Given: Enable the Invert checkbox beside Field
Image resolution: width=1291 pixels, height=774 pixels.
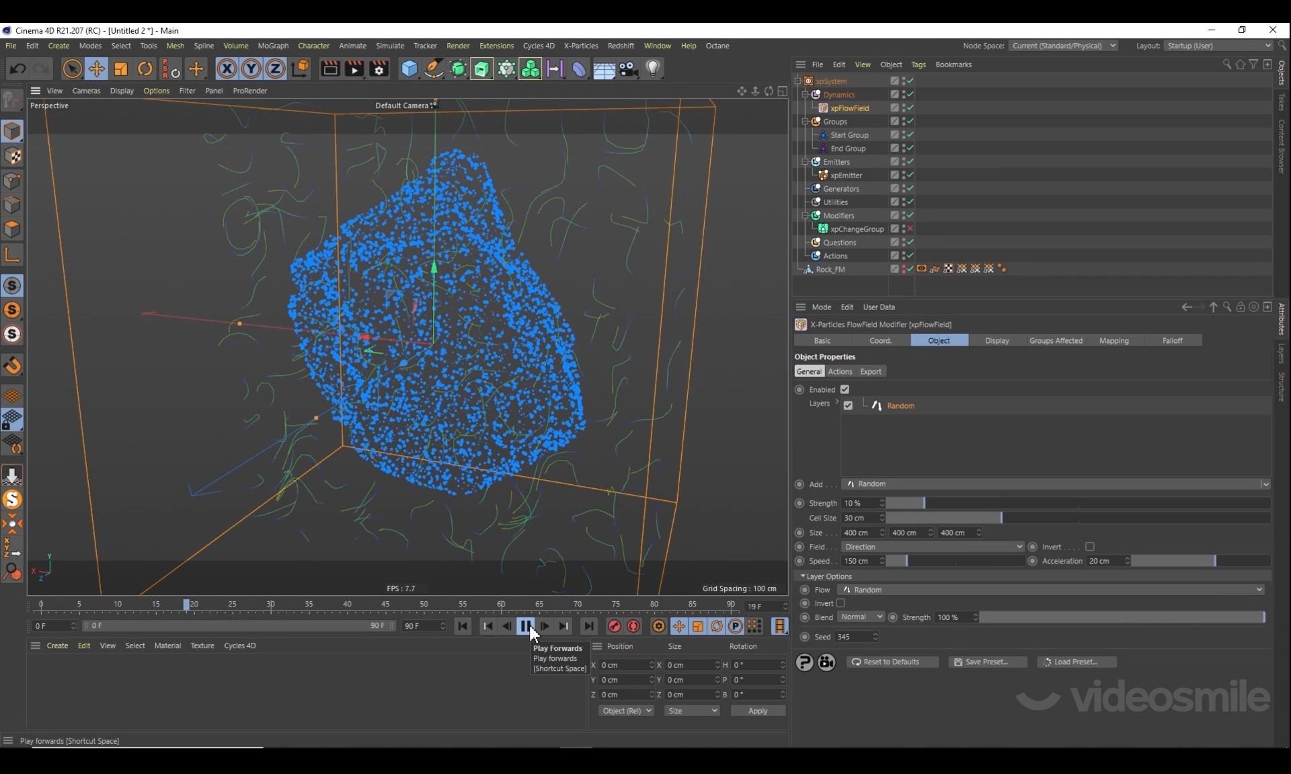Looking at the screenshot, I should tap(1090, 547).
